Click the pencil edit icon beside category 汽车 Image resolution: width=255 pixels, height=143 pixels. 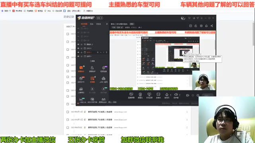122,27
